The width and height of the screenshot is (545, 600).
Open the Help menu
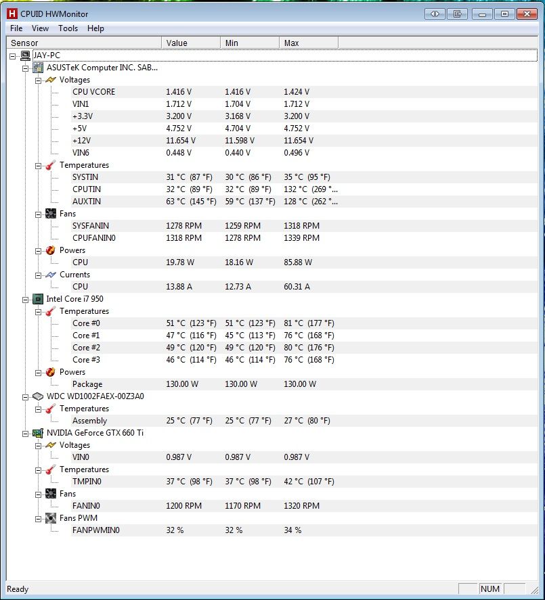coord(95,28)
